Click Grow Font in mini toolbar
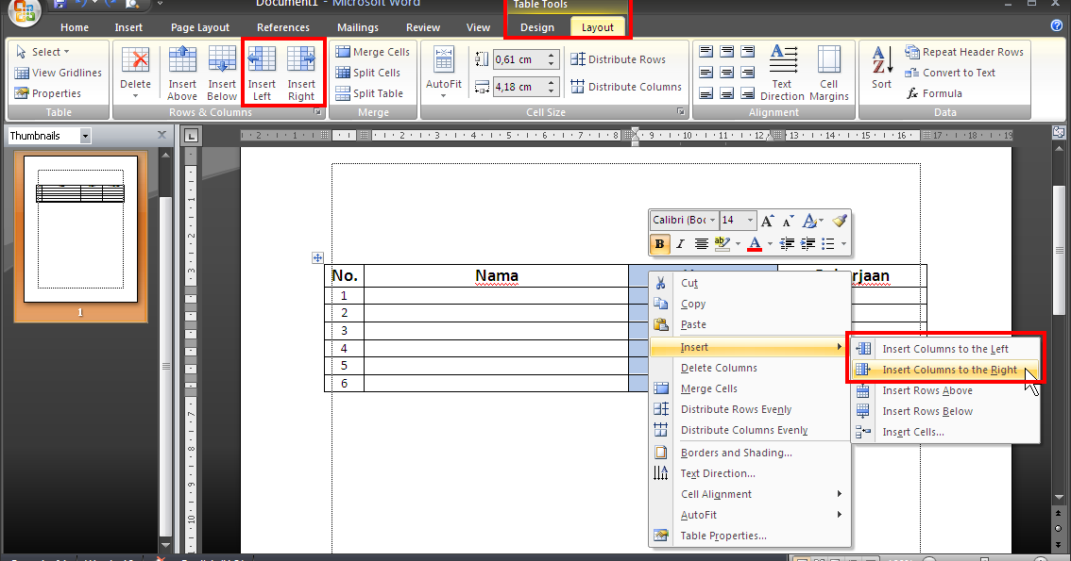Image resolution: width=1071 pixels, height=561 pixels. [x=768, y=221]
